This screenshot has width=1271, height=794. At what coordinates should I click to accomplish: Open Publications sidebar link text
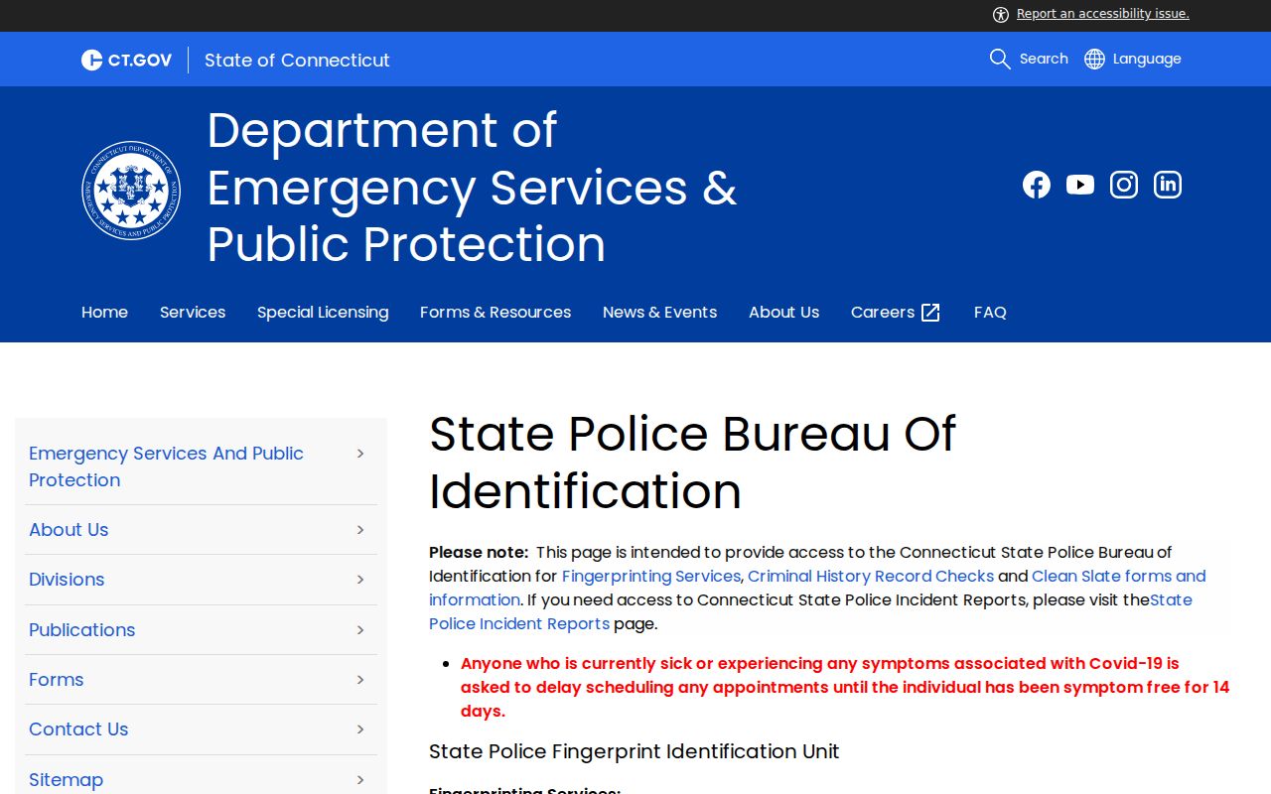point(81,630)
